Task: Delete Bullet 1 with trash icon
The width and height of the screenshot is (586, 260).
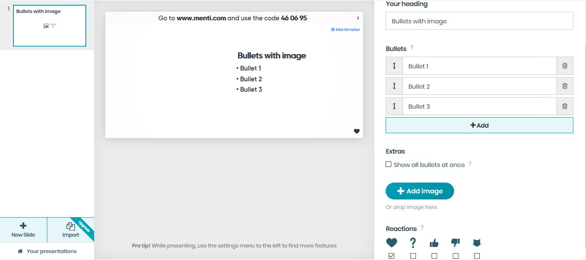Action: pyautogui.click(x=565, y=66)
